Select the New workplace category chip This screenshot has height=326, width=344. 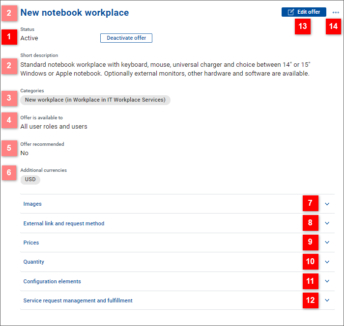coord(95,100)
